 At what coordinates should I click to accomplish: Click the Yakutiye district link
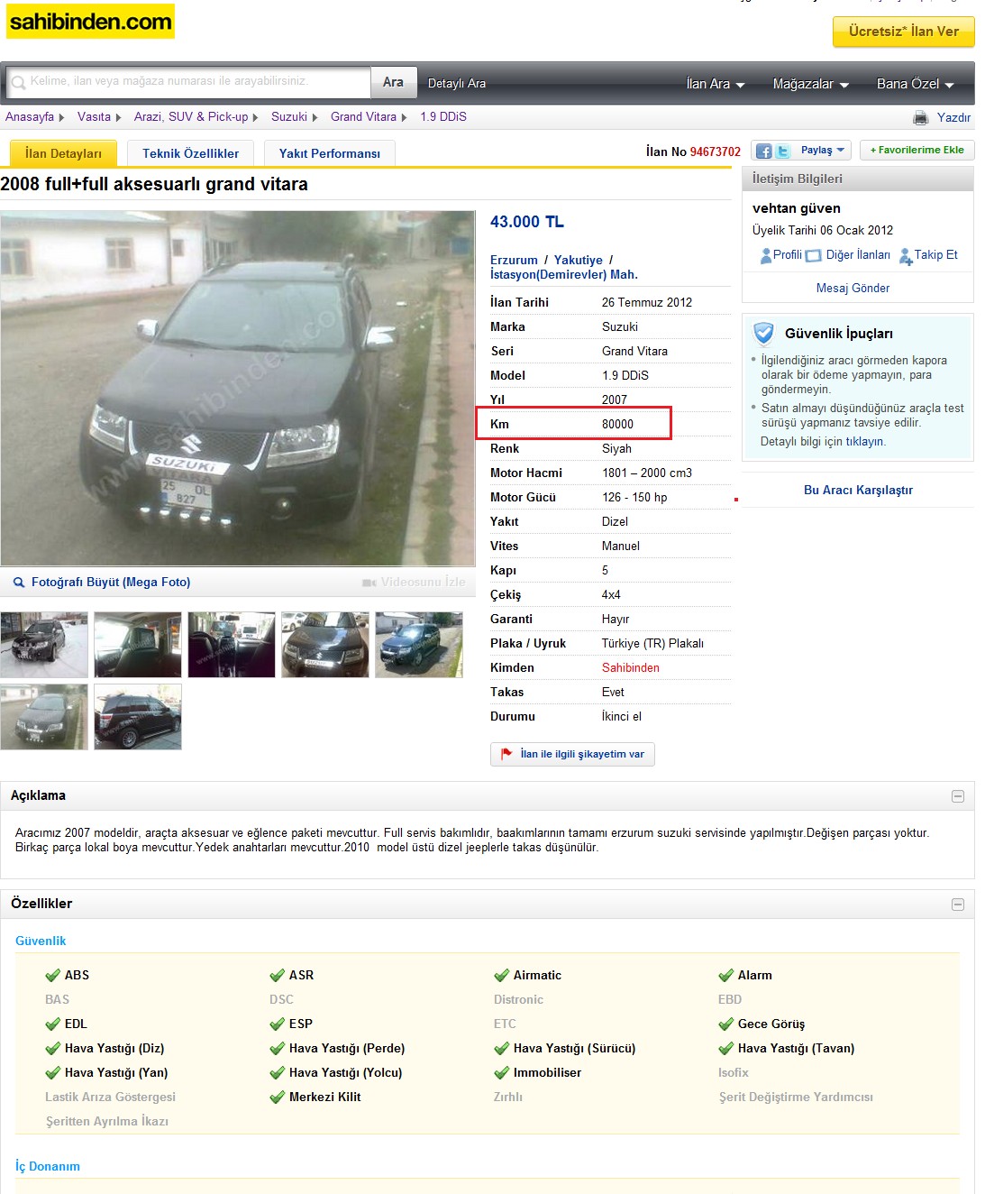tap(579, 260)
